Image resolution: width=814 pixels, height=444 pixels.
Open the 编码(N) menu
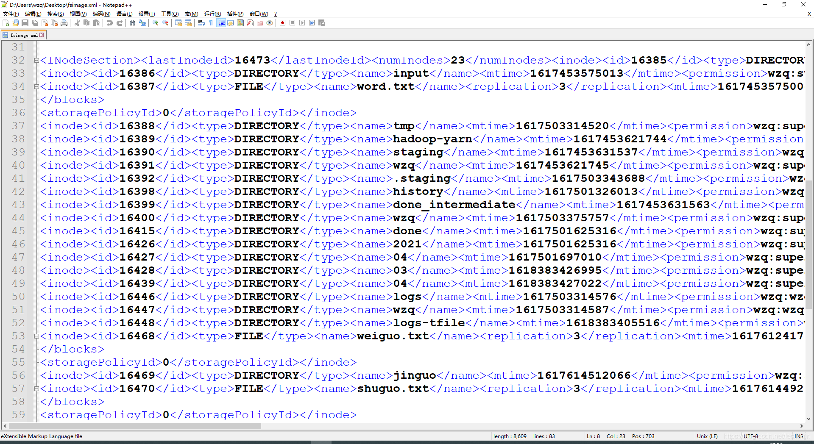click(x=101, y=14)
